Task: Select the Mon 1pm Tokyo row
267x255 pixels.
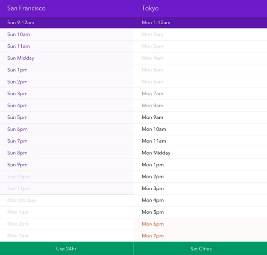Action: pos(200,165)
